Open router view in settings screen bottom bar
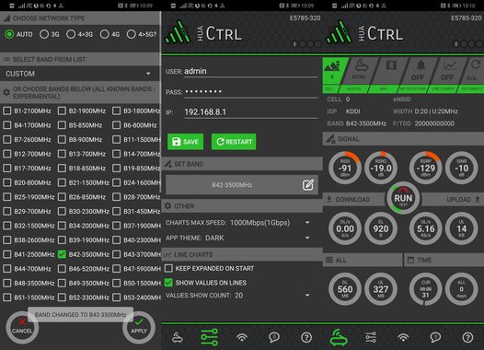The height and width of the screenshot is (350, 484). [x=178, y=337]
